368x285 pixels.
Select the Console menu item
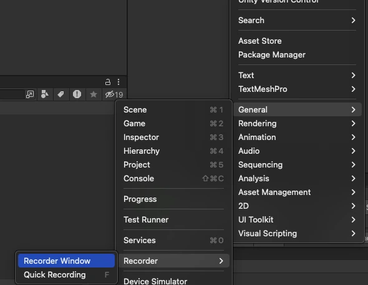[x=173, y=178]
